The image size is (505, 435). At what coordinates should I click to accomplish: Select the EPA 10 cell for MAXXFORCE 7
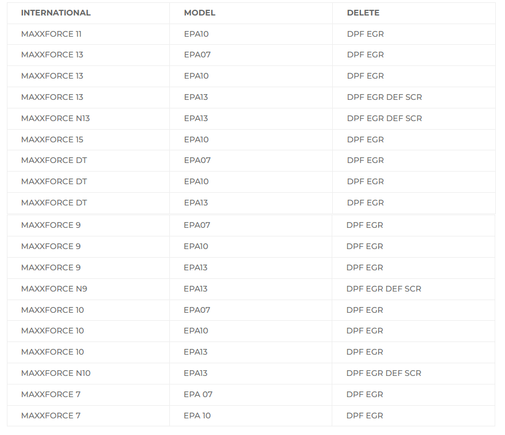pyautogui.click(x=197, y=415)
